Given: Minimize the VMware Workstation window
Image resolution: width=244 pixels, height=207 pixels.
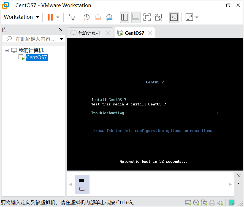Looking at the screenshot, I should [219, 5].
